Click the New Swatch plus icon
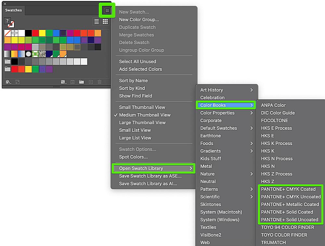Viewport: 325px width, 246px height. point(91,82)
